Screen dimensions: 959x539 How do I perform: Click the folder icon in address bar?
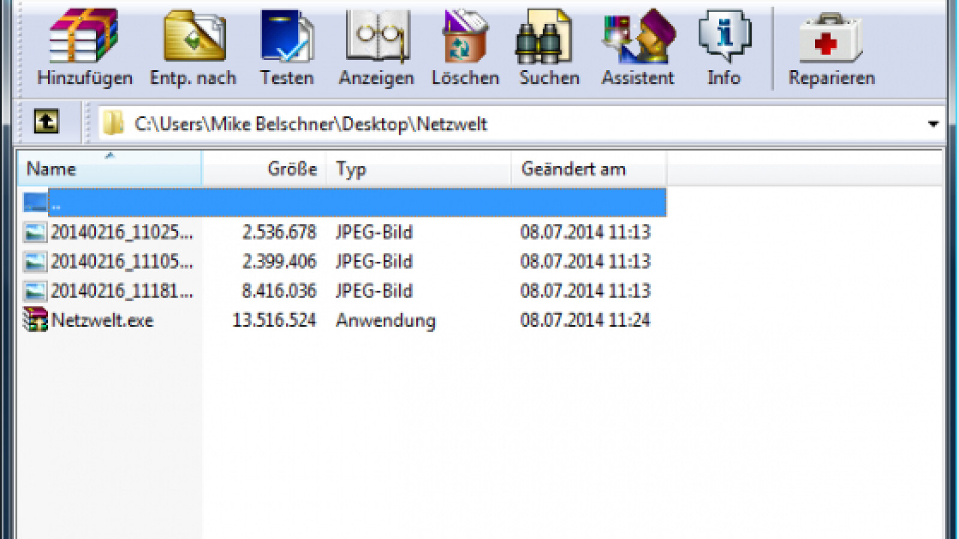click(113, 123)
